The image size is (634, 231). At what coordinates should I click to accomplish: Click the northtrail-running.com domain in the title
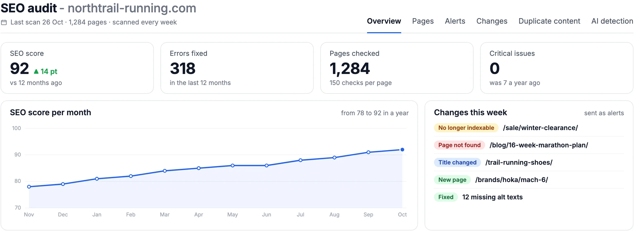click(132, 8)
